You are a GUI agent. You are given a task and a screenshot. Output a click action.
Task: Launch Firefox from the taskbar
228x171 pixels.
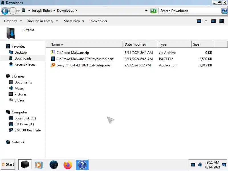[x=68, y=165]
